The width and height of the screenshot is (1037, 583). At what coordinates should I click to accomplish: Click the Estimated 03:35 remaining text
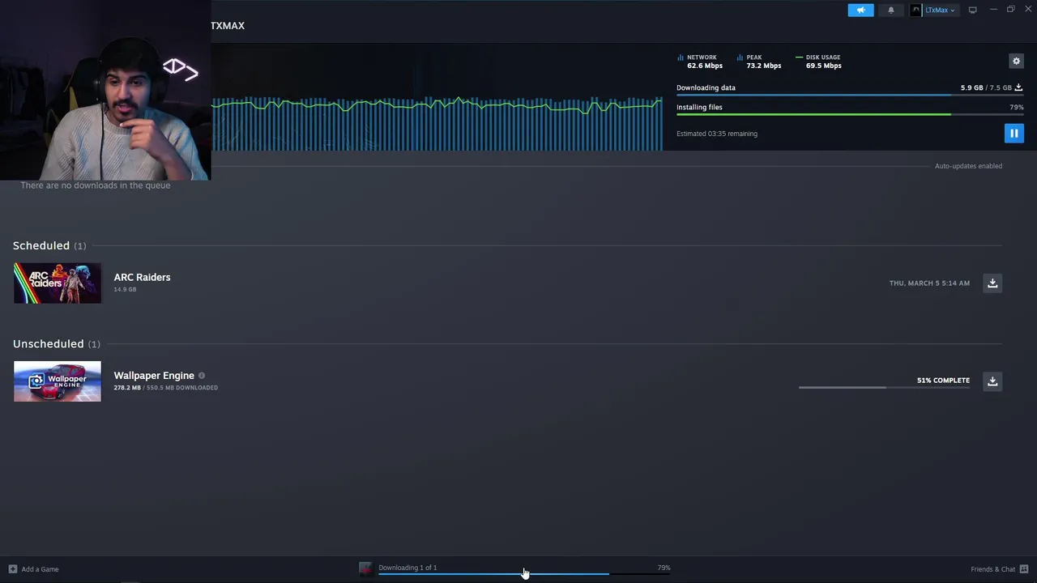click(717, 134)
